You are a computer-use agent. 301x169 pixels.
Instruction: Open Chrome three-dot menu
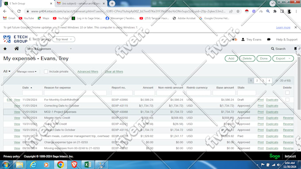tap(296, 12)
